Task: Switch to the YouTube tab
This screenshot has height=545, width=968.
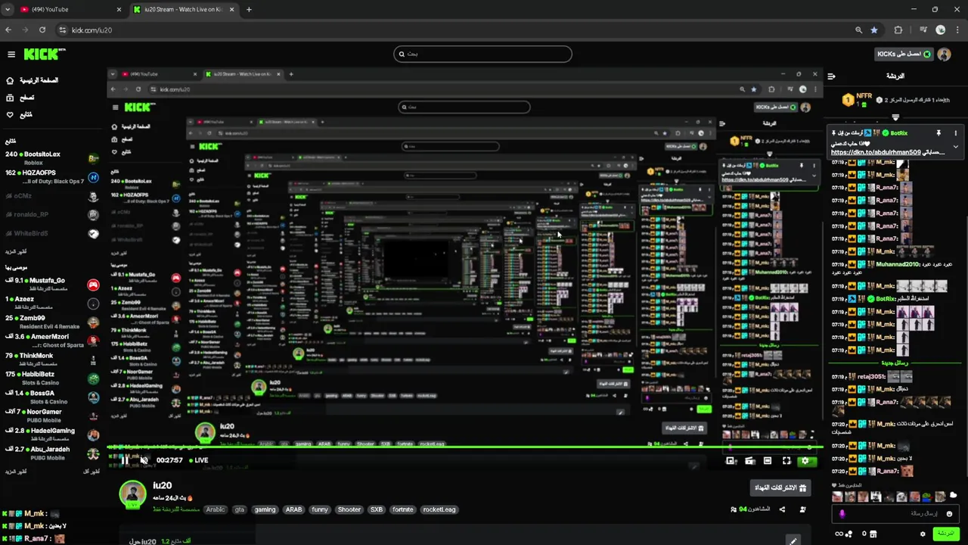Action: (70, 9)
